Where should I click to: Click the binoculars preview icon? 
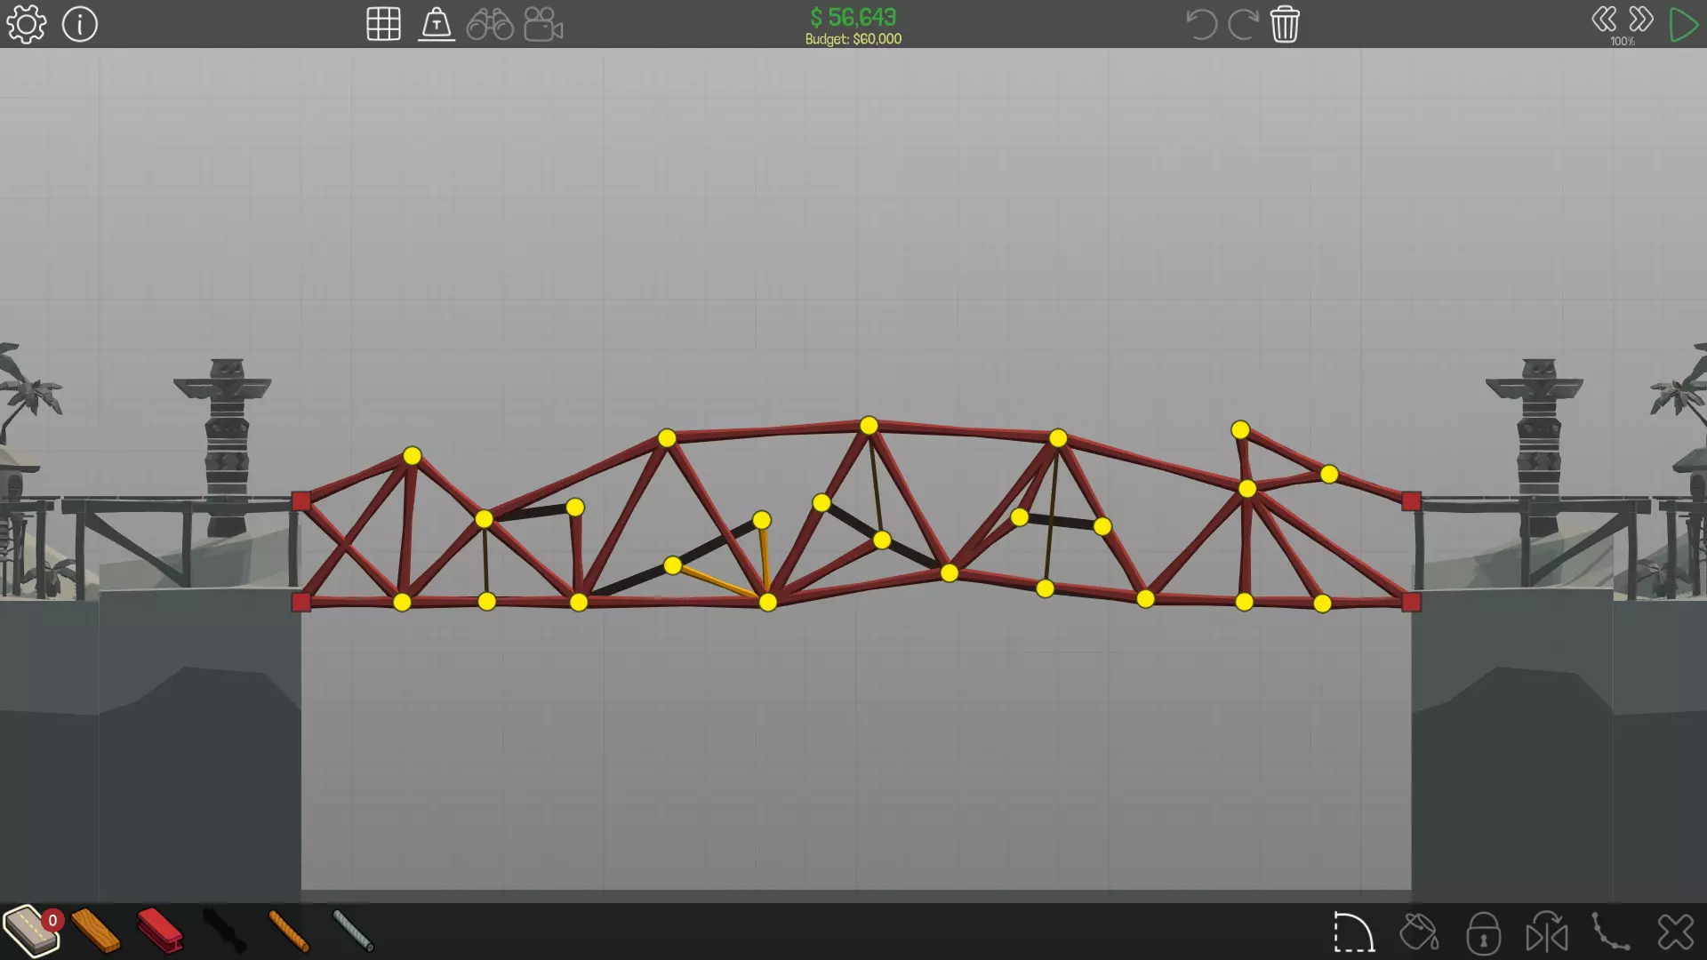click(x=490, y=24)
